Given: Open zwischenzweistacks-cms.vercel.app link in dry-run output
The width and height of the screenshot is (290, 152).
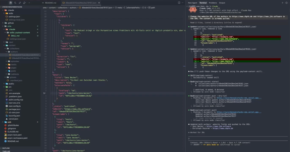Looking at the screenshot, I should click(x=239, y=98).
